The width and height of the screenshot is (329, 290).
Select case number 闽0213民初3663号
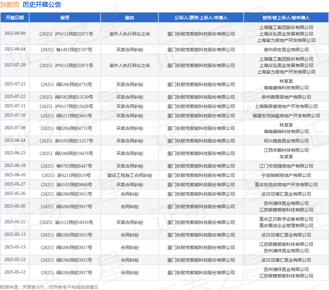point(66,116)
